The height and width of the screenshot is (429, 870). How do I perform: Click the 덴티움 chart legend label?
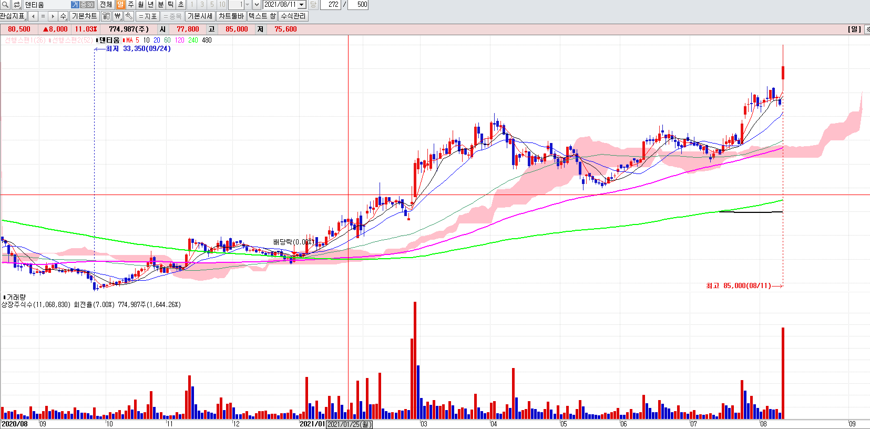point(109,40)
